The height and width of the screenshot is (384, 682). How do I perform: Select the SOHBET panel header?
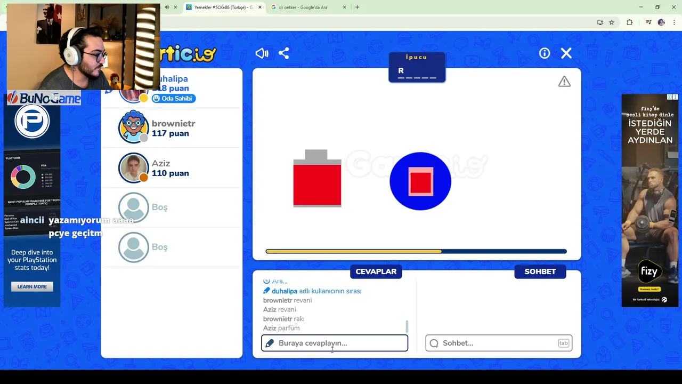coord(540,271)
